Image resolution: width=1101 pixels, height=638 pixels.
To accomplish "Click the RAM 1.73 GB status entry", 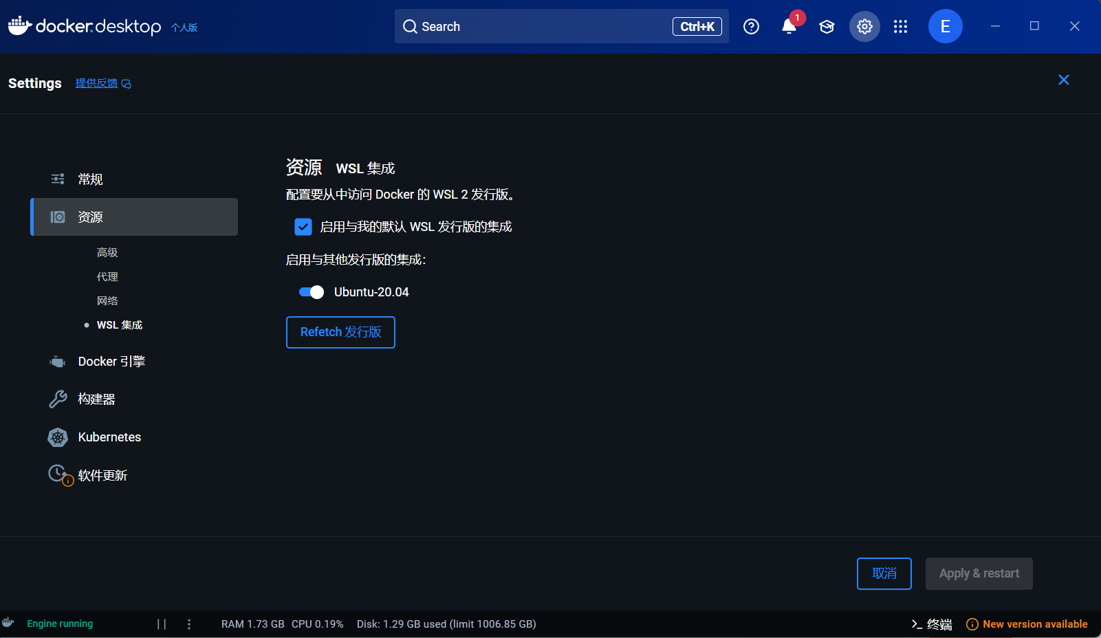I will (252, 624).
